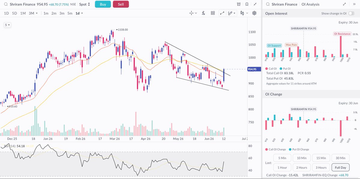Viewport: 360px width, 179px height.
Task: Click the Sell button
Action: pyautogui.click(x=121, y=4)
